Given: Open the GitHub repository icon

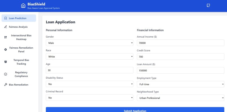Looking at the screenshot, I should coord(208,6).
